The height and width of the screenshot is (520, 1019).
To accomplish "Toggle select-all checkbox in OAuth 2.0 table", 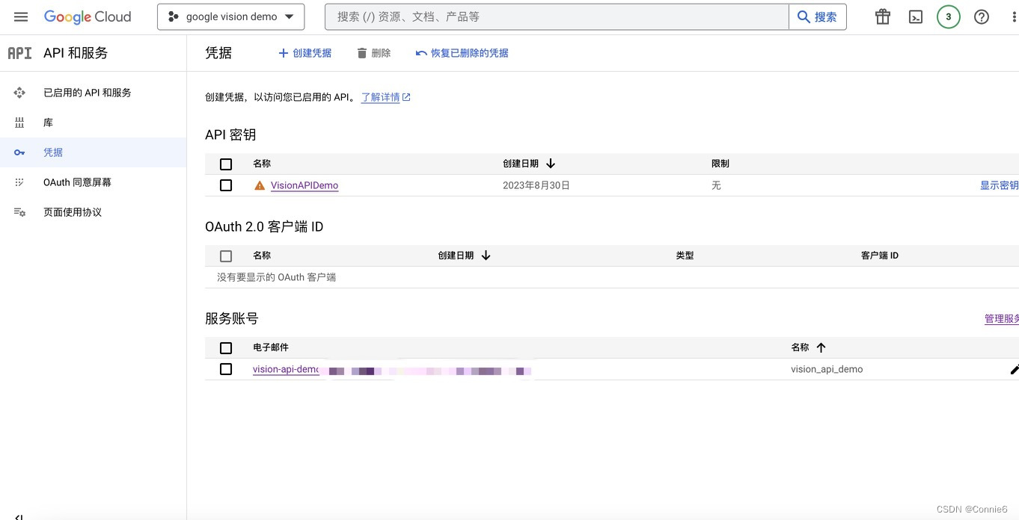I will (x=226, y=256).
